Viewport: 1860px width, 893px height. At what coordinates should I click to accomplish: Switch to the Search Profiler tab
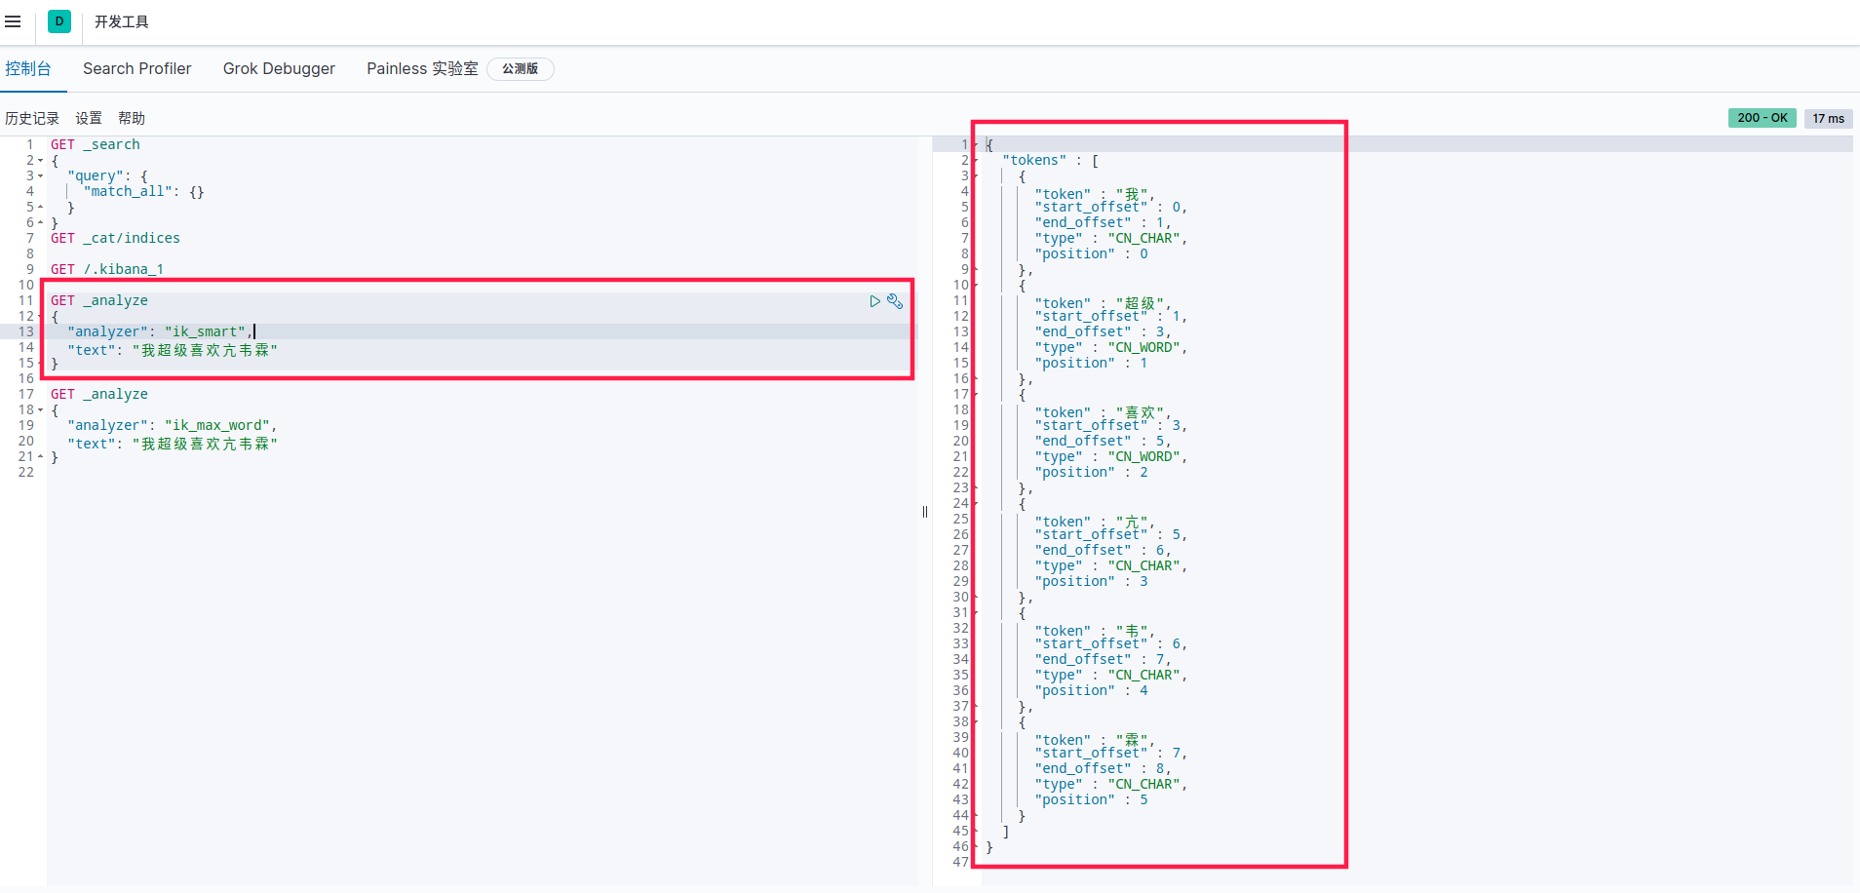coord(137,69)
